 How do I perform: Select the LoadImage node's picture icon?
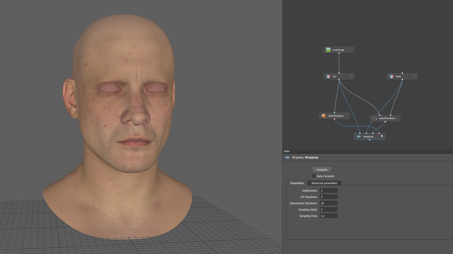pyautogui.click(x=328, y=50)
